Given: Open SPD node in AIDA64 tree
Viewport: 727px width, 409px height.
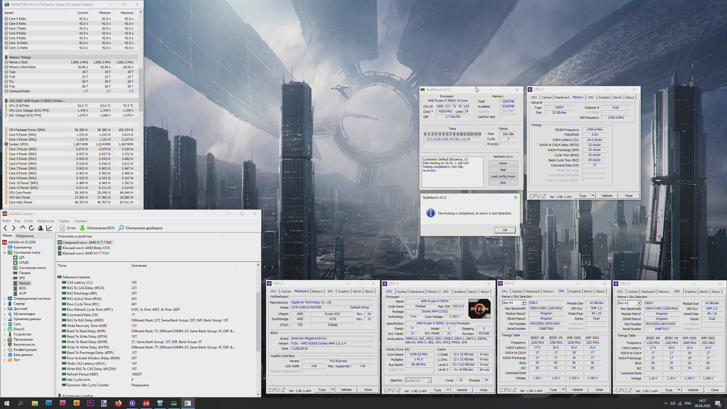Looking at the screenshot, I should [x=19, y=278].
